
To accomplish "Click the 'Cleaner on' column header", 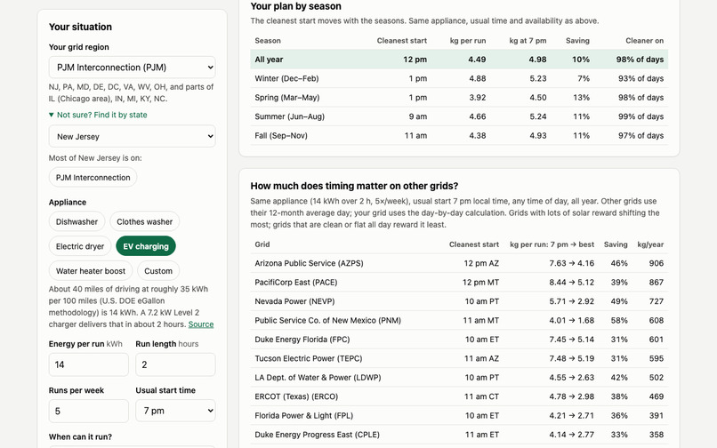I will pos(644,41).
